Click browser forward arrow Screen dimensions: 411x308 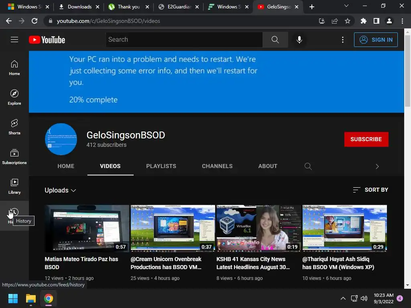coord(22,21)
